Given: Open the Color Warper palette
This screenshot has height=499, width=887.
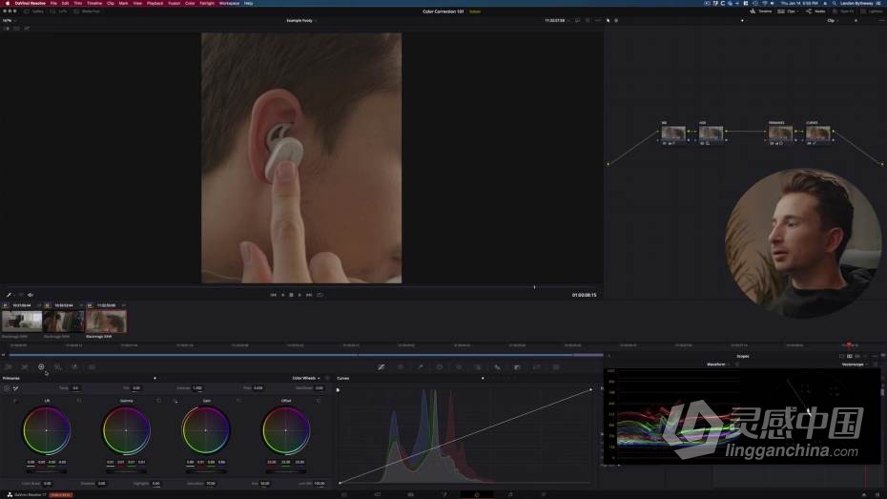Looking at the screenshot, I should (401, 366).
